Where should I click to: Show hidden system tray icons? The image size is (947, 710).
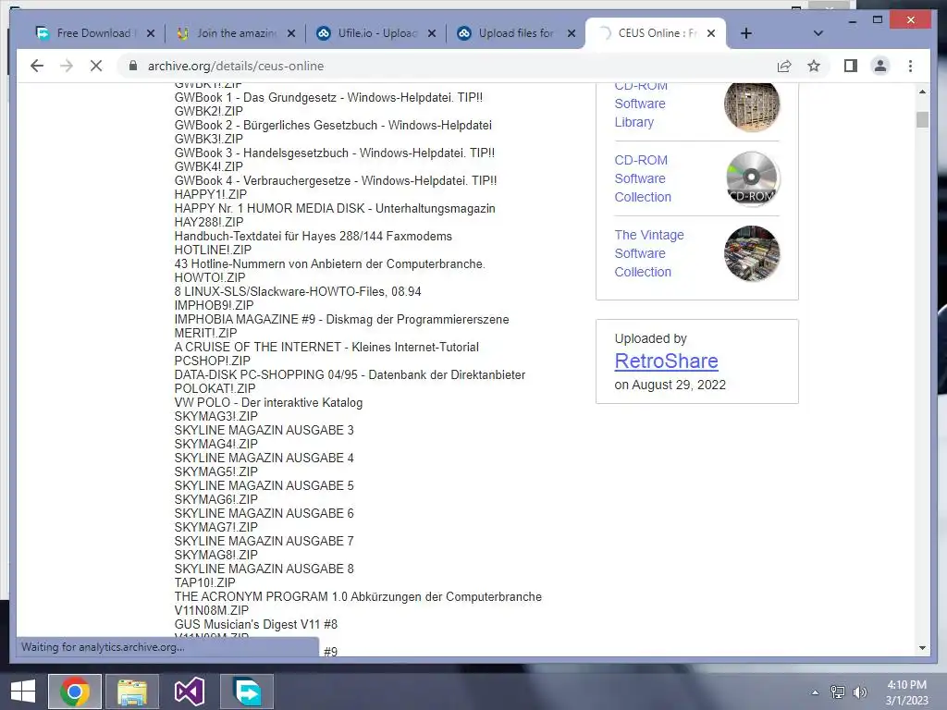[x=815, y=692]
